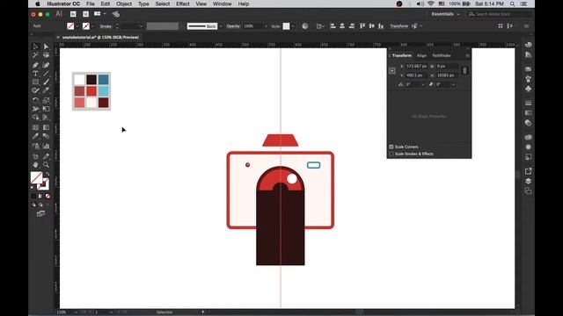Click the X position field in Transform
This screenshot has height=316, width=563.
(x=416, y=67)
